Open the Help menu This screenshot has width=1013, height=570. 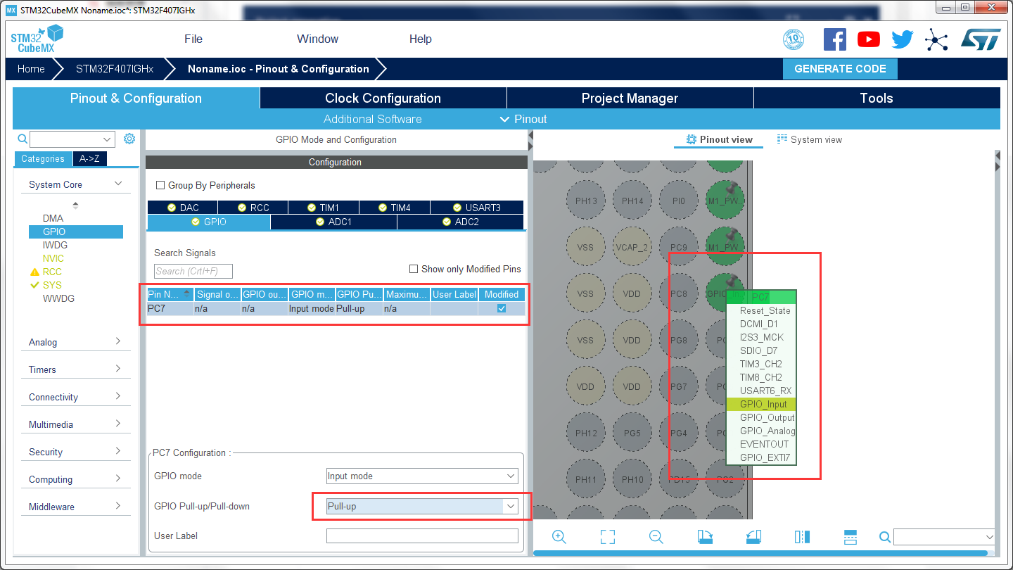(x=420, y=39)
